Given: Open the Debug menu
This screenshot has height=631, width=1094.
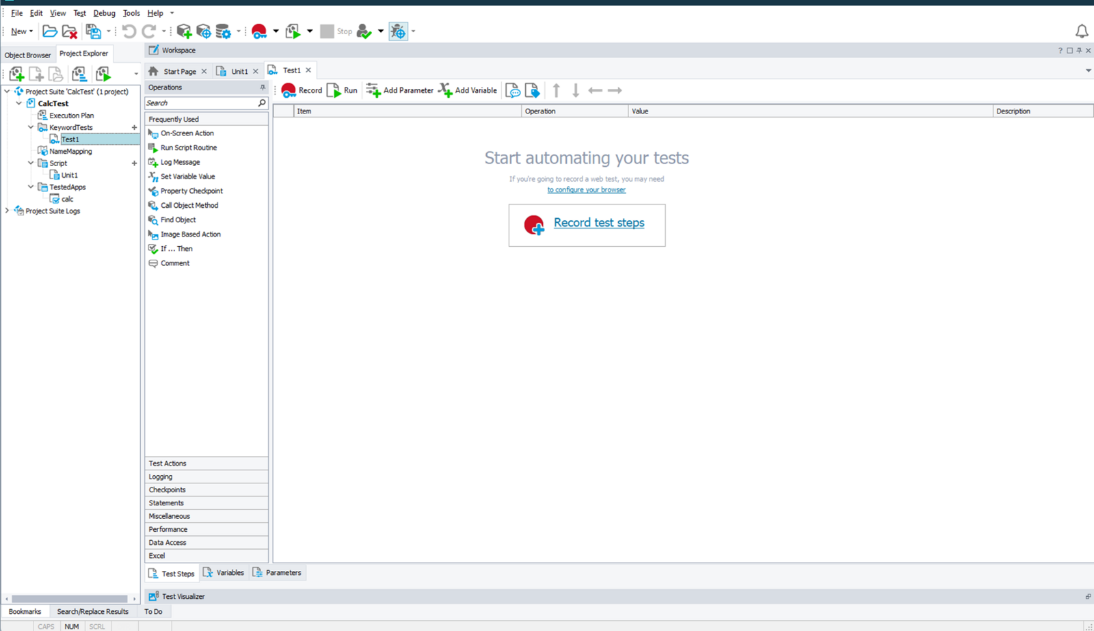Looking at the screenshot, I should (x=104, y=13).
